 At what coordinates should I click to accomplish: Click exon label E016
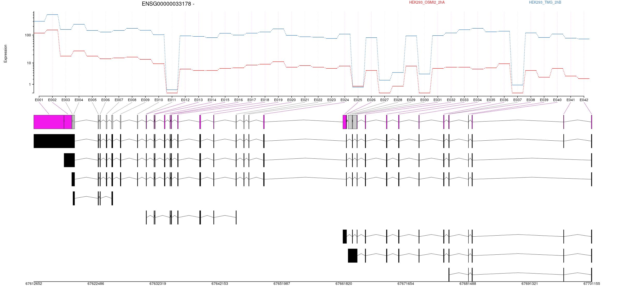[x=238, y=100]
